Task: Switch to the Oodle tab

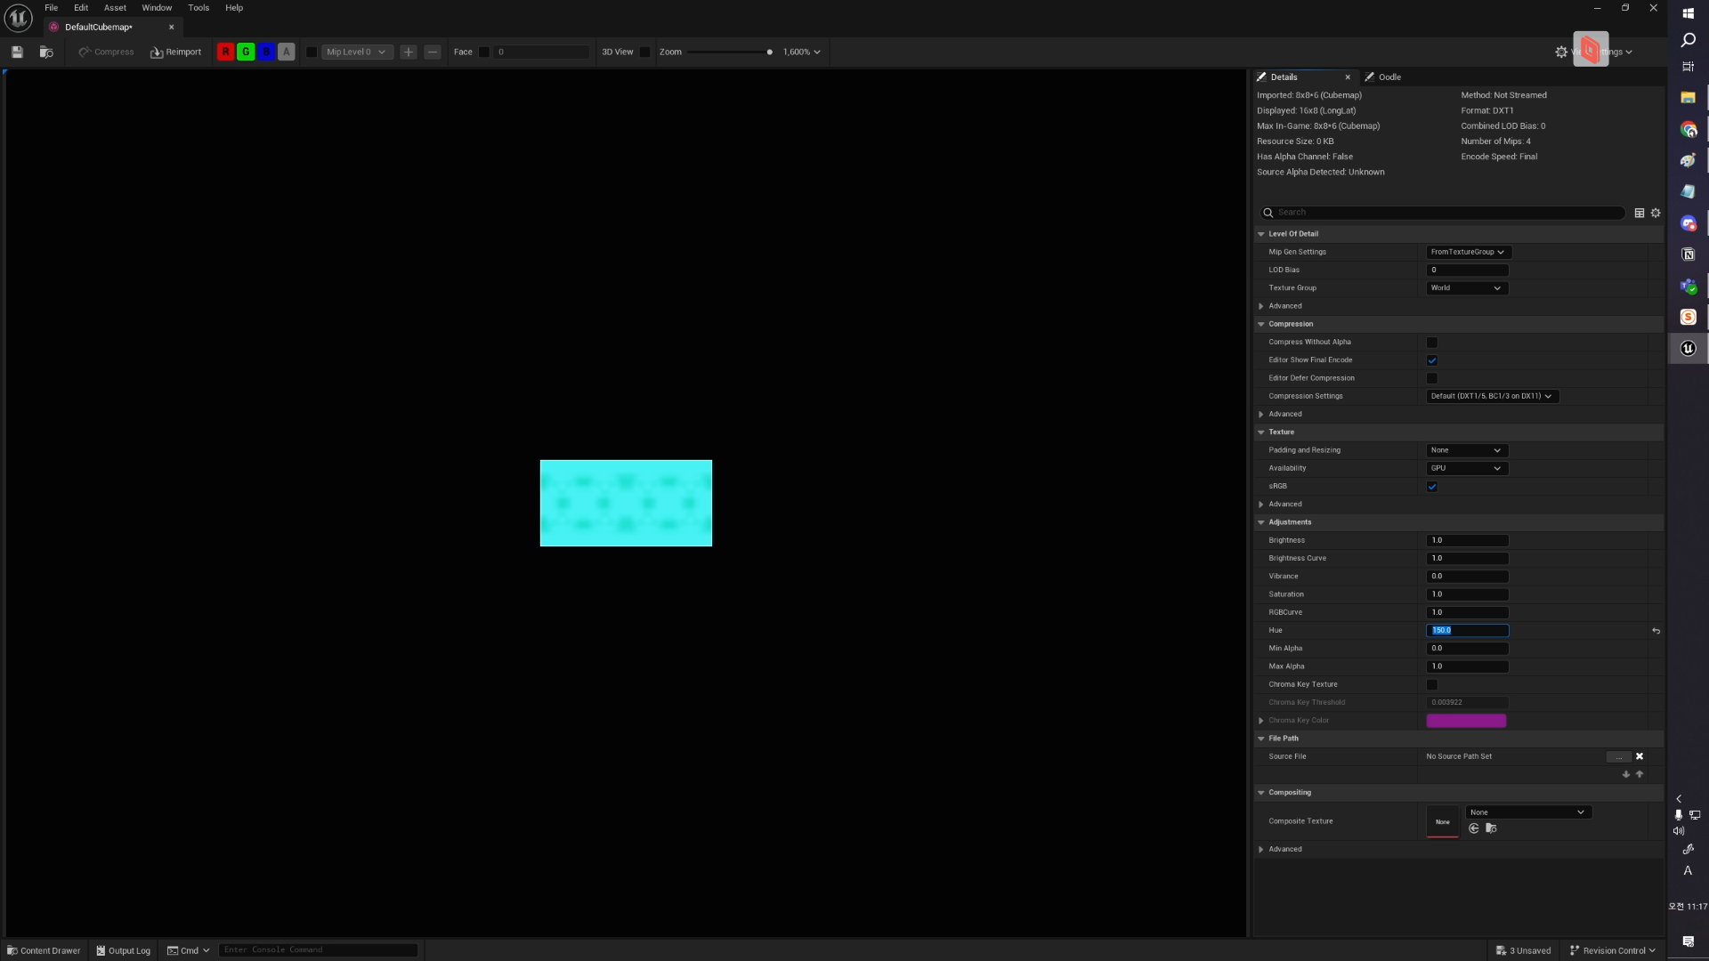Action: coord(1389,77)
